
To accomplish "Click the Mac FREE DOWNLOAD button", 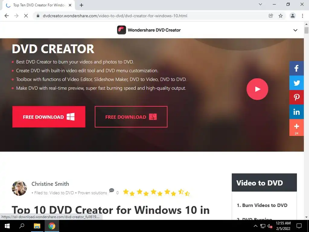I will (x=131, y=117).
